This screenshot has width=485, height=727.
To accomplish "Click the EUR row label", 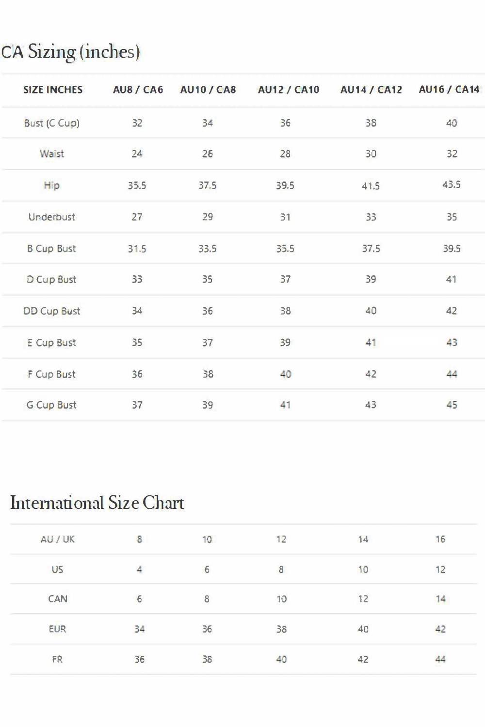I will [57, 629].
